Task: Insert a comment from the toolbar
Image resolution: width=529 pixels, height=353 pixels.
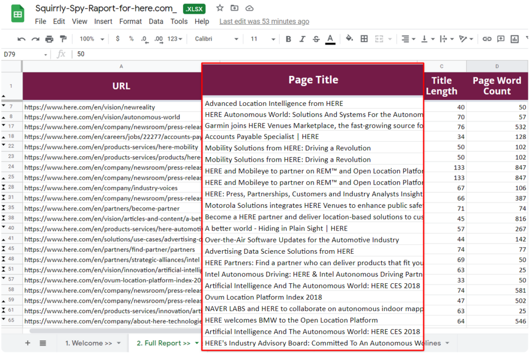Action: pyautogui.click(x=501, y=39)
